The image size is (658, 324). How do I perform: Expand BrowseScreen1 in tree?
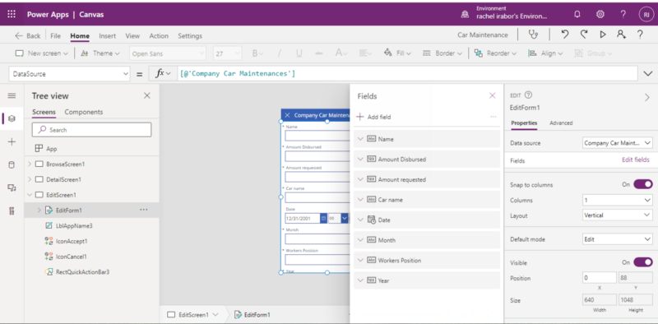click(x=30, y=164)
